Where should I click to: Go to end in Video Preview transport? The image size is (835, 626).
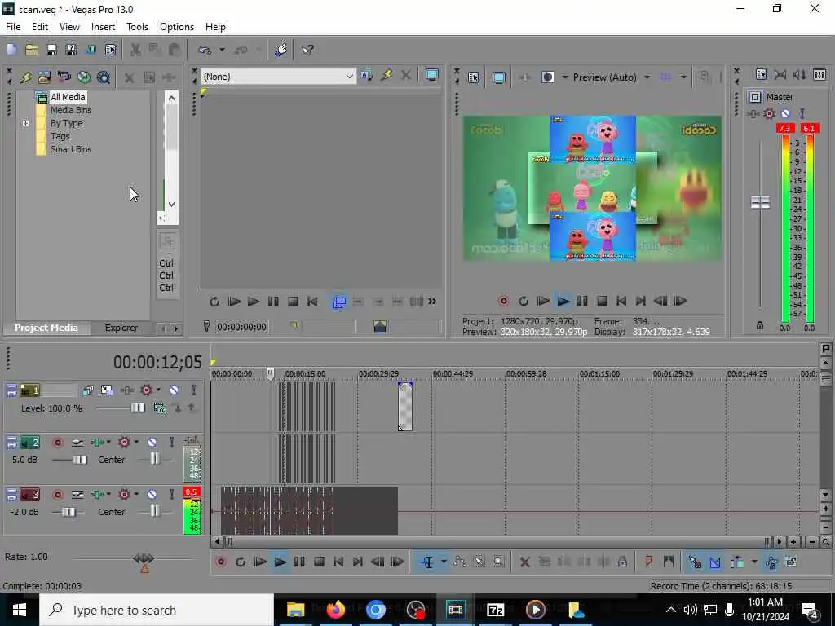(641, 302)
